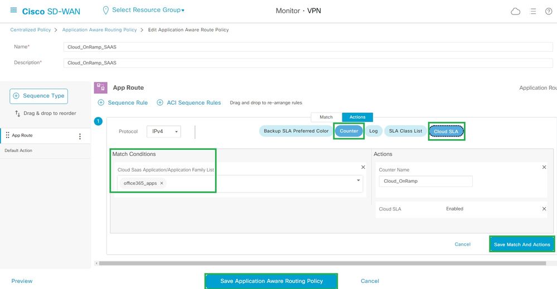Switch to the Match tab
557x289 pixels.
pos(326,117)
